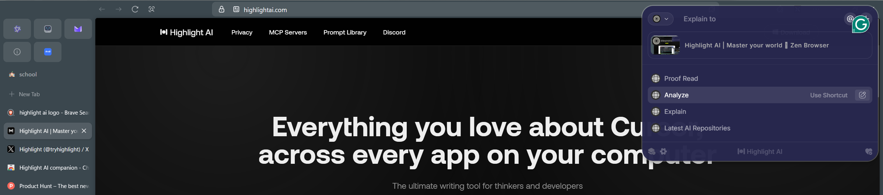Open settings gear in overlay footer
The width and height of the screenshot is (883, 195).
point(663,151)
